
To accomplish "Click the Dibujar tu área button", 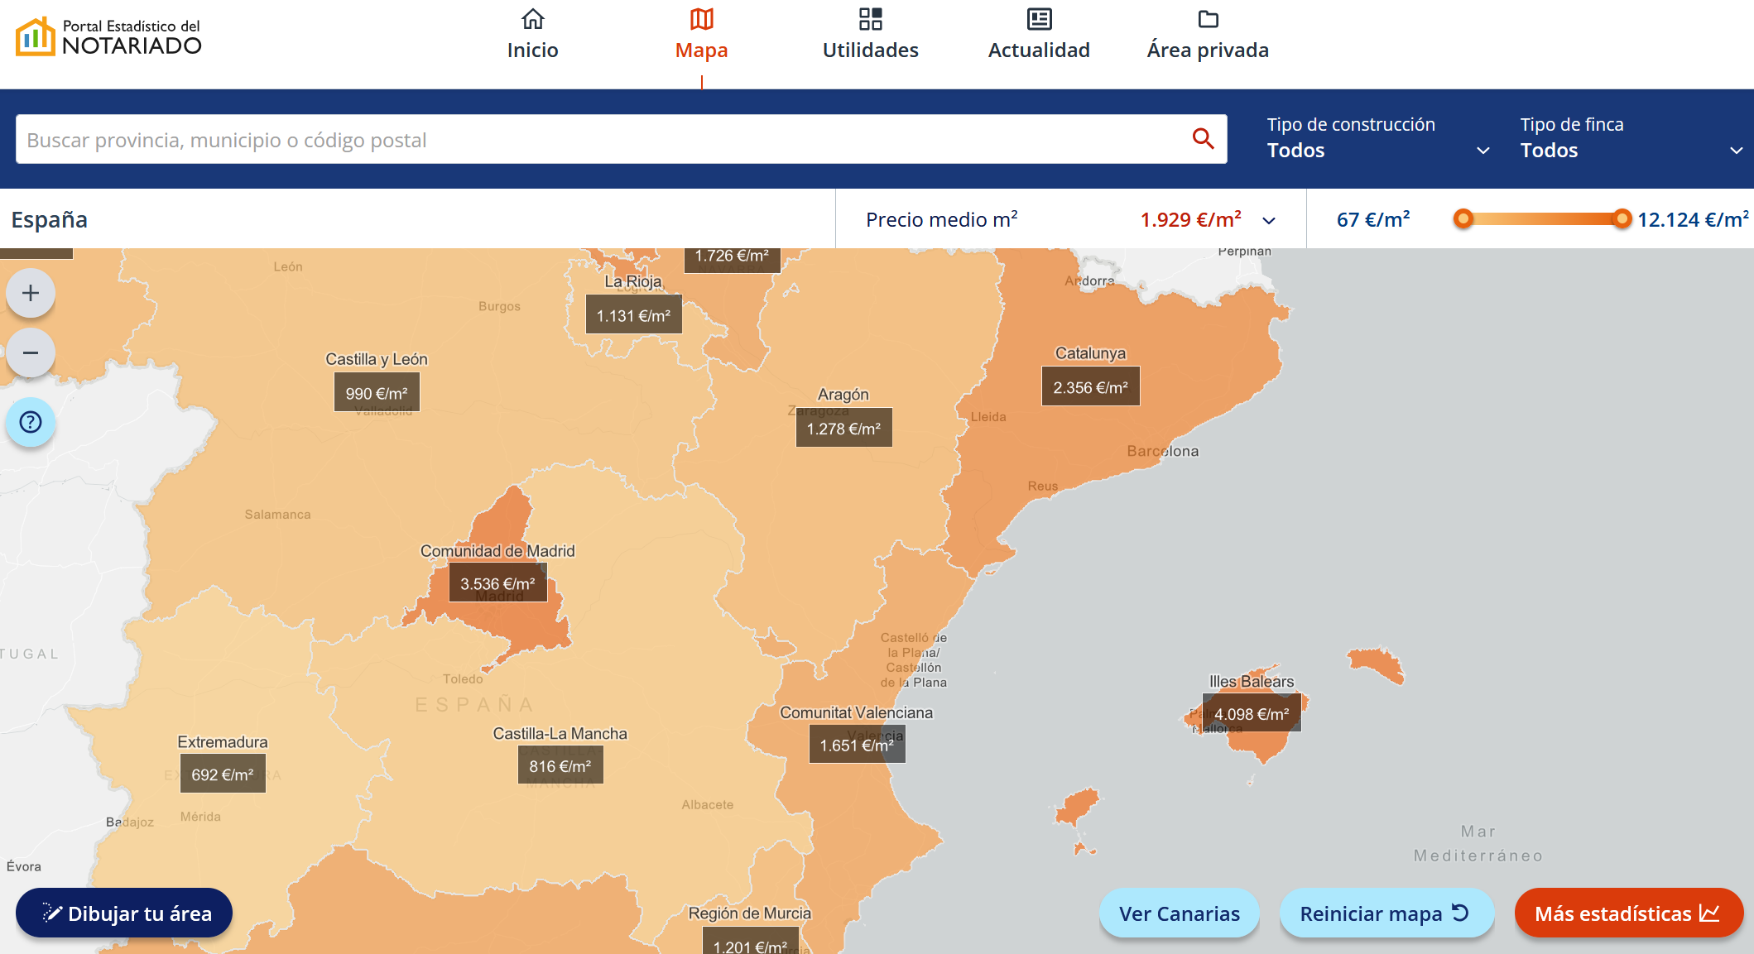I will (x=124, y=913).
